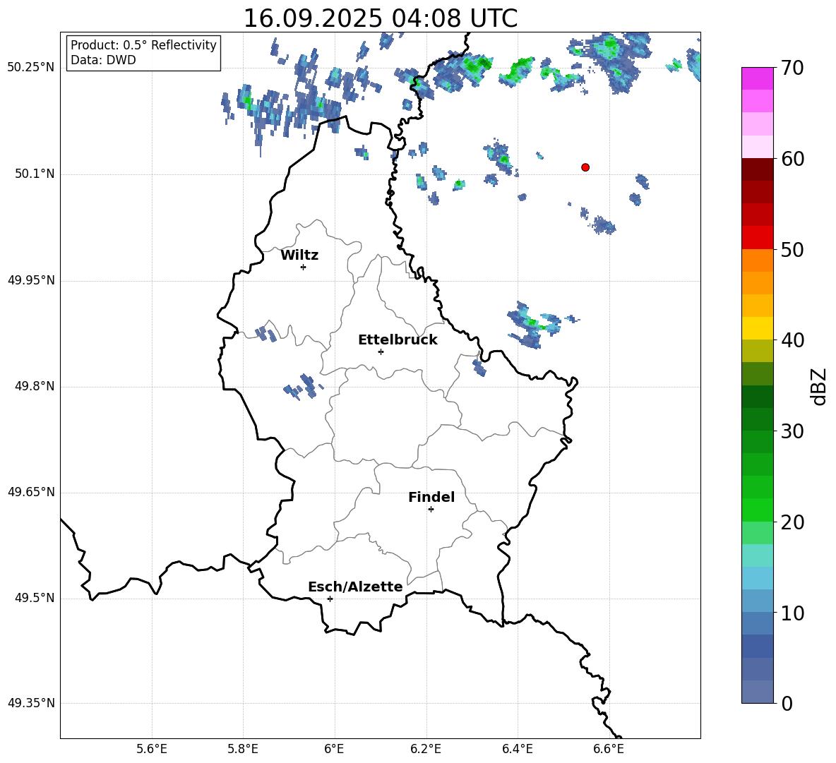Click the magenta top colorbar segment
Viewport: 836px width, 763px height.
[x=758, y=79]
